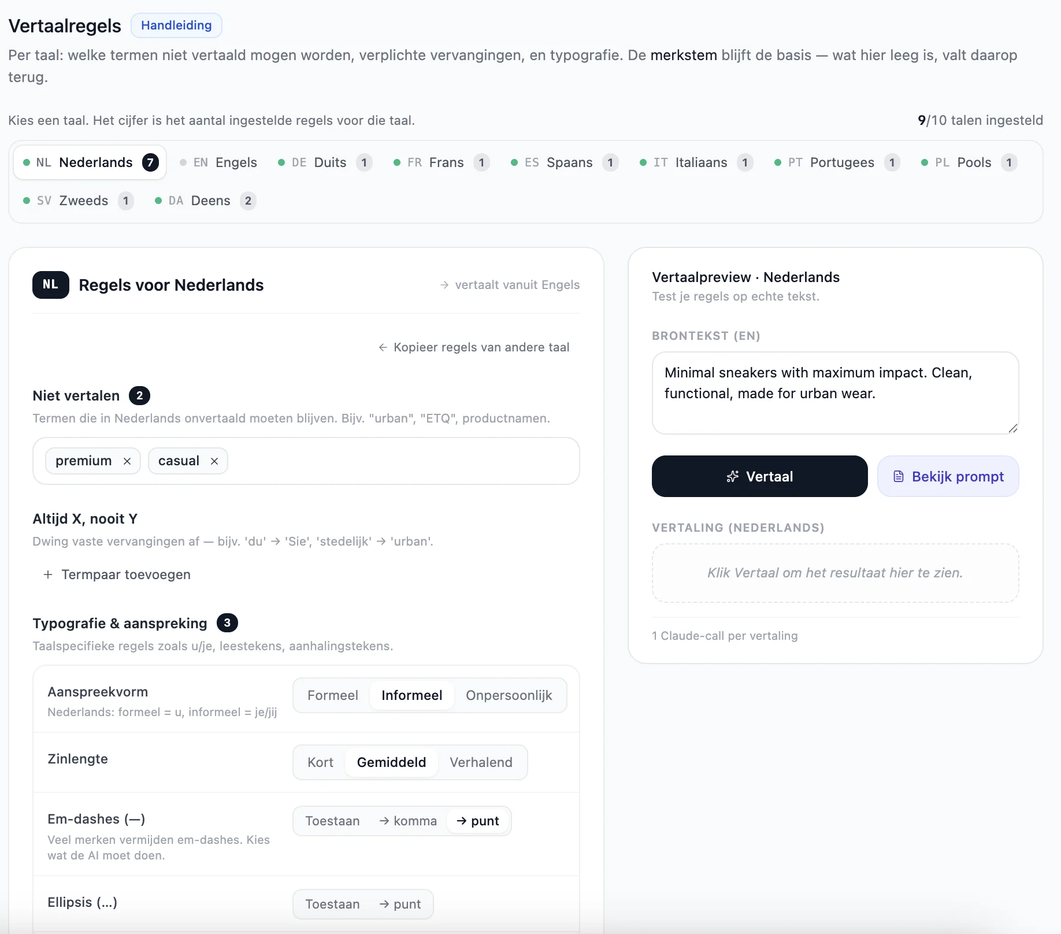
Task: Follow the merkstem link
Action: pos(684,55)
